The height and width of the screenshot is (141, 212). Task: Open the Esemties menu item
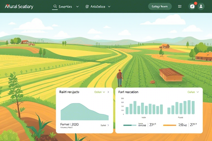click(x=65, y=7)
